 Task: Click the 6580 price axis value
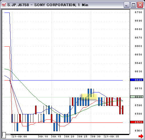click(138, 114)
